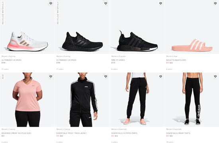Click the black Ultraboost 20 Shoes title

[66, 60]
